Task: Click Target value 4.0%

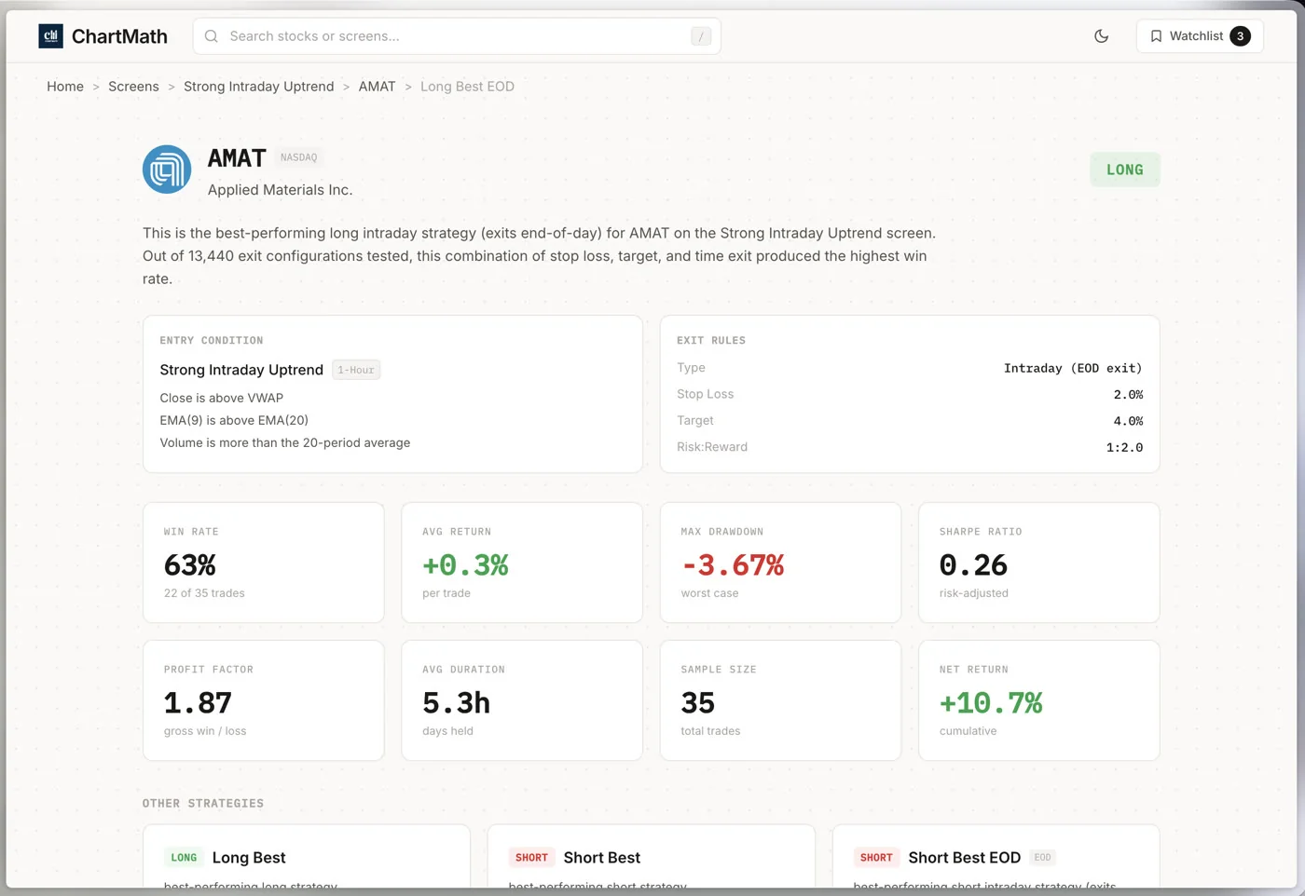Action: pyautogui.click(x=1128, y=421)
